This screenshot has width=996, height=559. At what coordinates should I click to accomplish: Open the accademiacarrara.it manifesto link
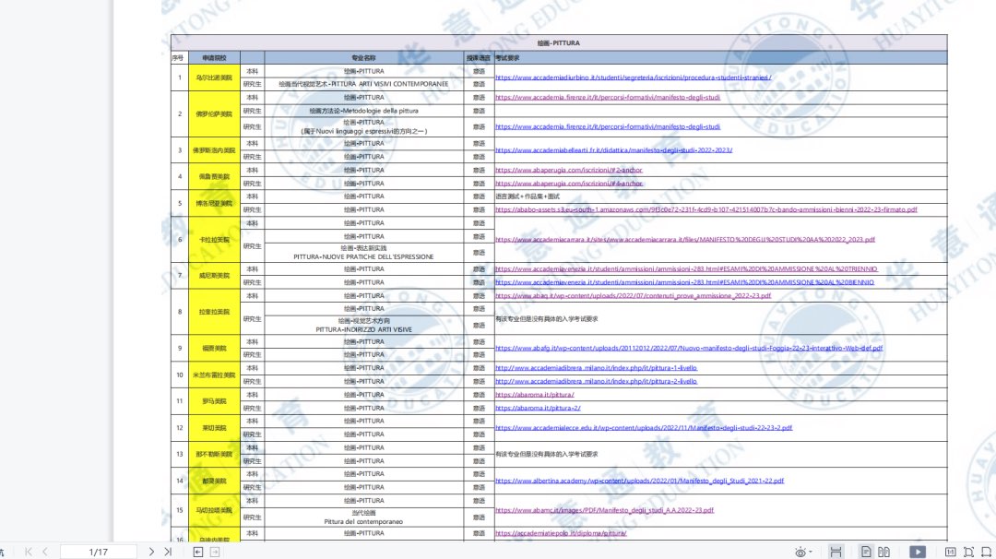[x=684, y=240]
